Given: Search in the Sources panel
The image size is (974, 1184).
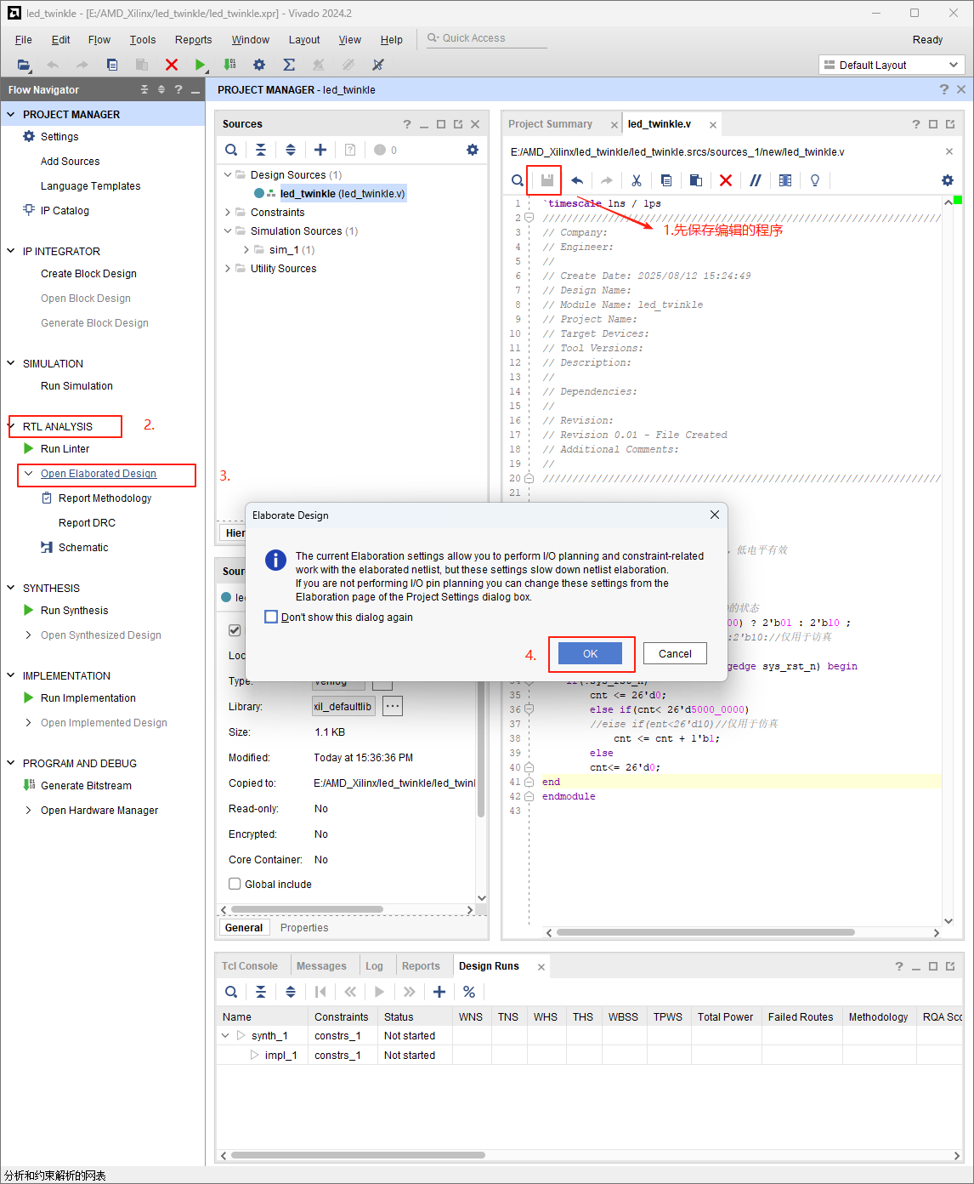Looking at the screenshot, I should pyautogui.click(x=231, y=150).
